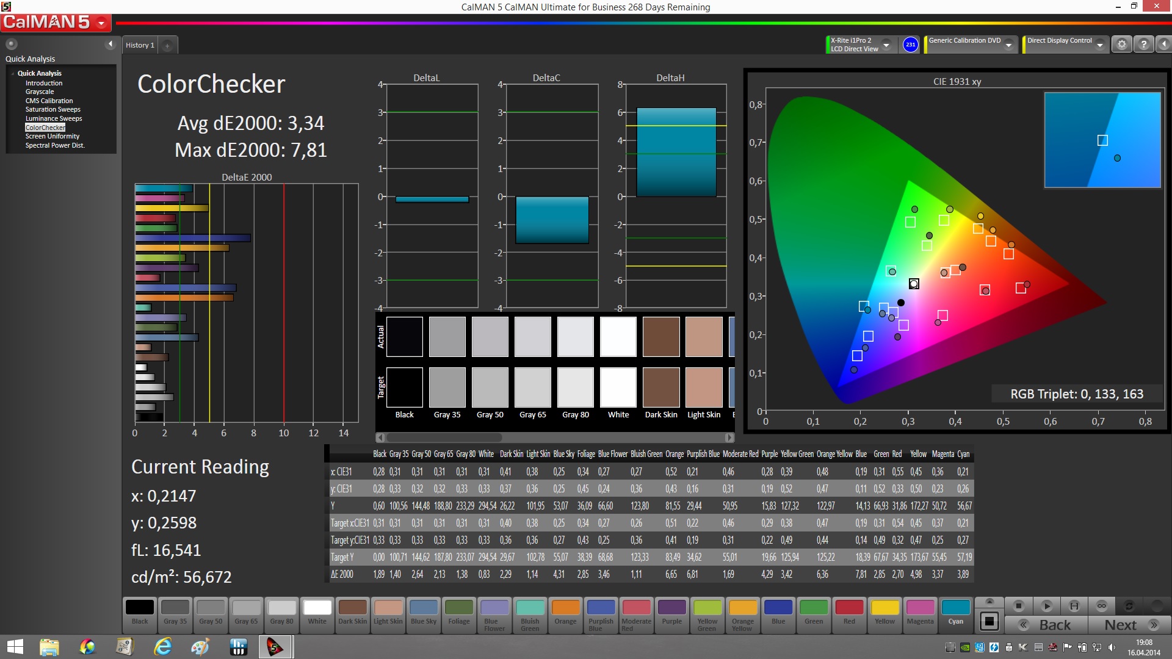Collapse the right panel arrow icon

tap(1163, 45)
